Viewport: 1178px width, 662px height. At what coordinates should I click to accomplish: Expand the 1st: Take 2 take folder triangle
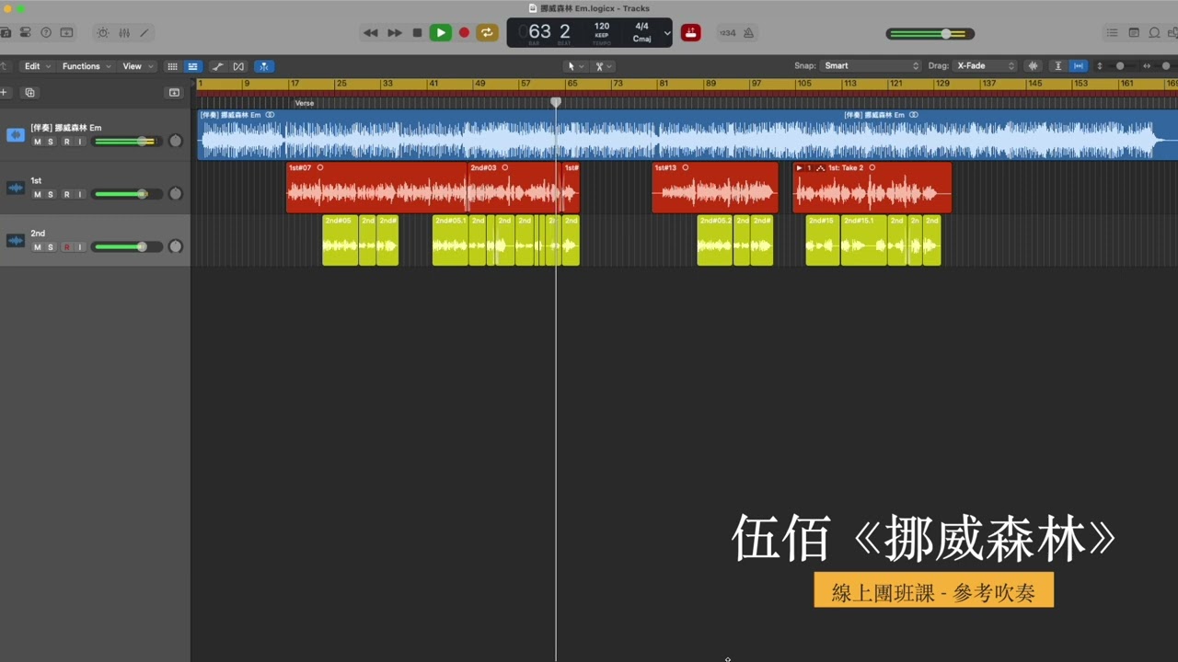point(799,168)
